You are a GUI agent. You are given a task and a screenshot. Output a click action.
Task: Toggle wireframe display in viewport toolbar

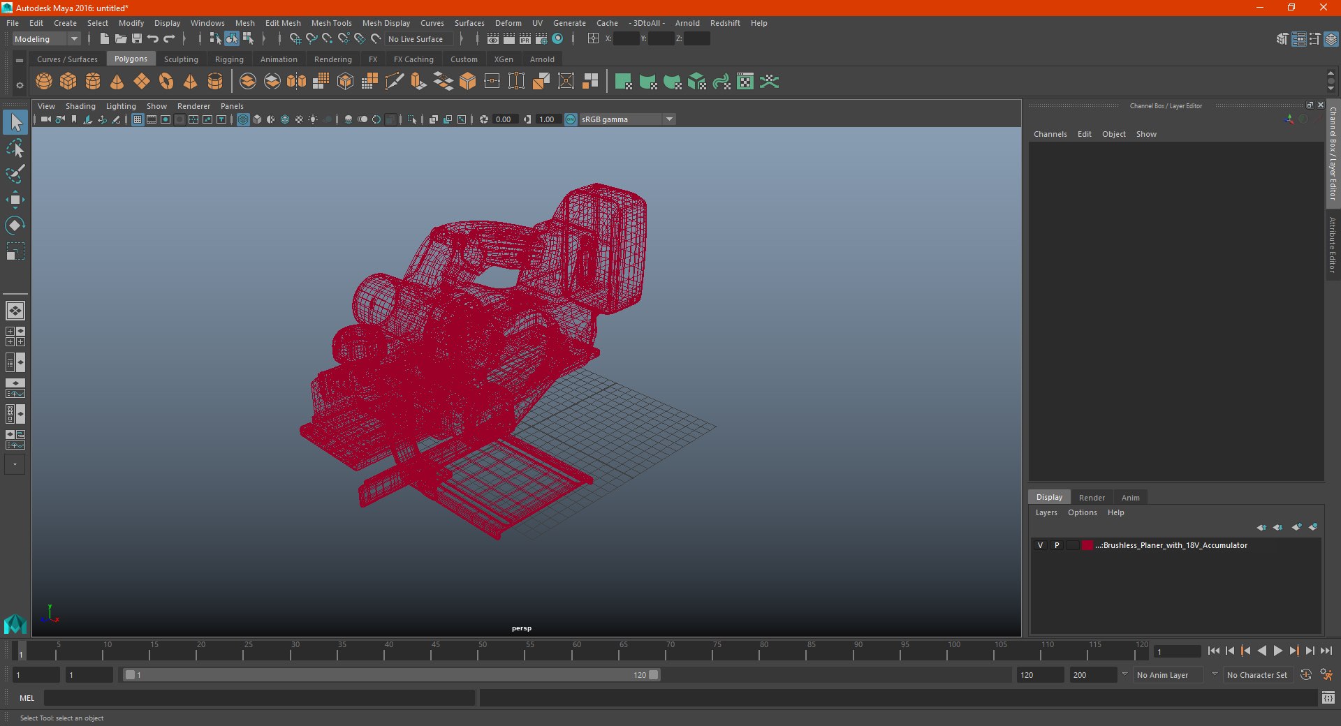243,119
